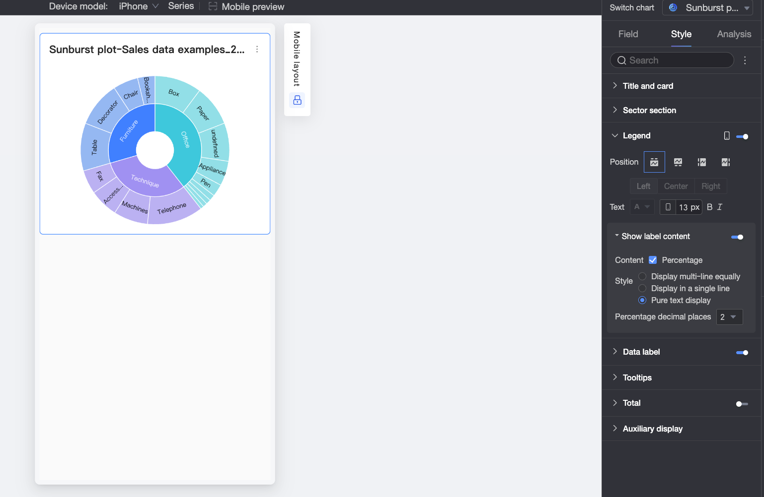Open the Switch chart dropdown
Screen dimensions: 764x497
click(707, 7)
